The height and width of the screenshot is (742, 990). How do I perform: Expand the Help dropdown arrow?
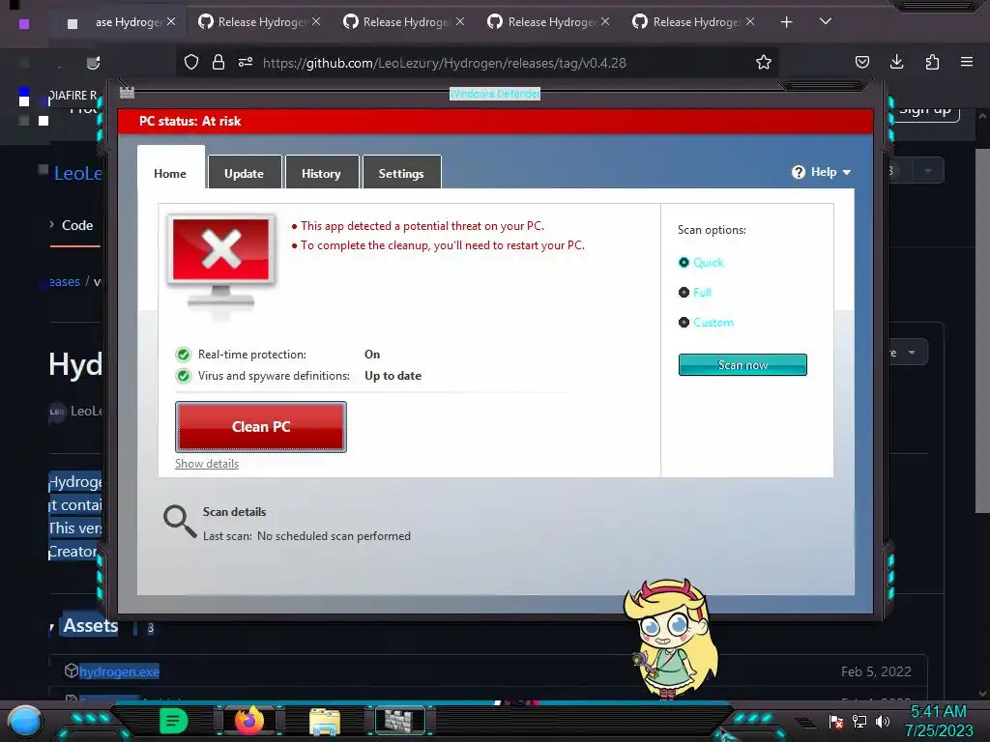click(847, 172)
